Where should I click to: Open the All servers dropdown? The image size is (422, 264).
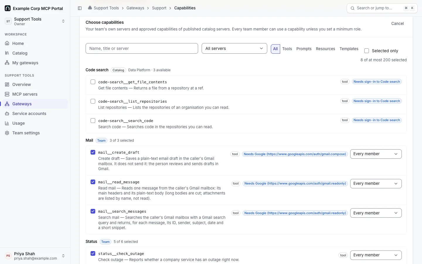234,48
